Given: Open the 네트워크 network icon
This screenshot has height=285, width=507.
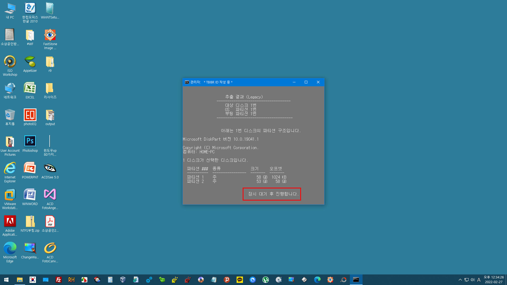Looking at the screenshot, I should click(10, 91).
